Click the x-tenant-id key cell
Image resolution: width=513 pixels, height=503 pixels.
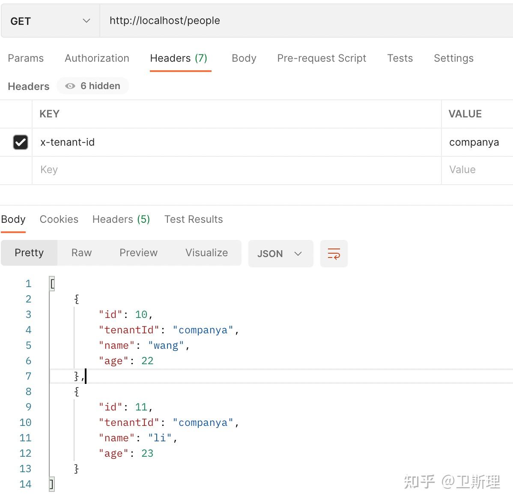(236, 142)
